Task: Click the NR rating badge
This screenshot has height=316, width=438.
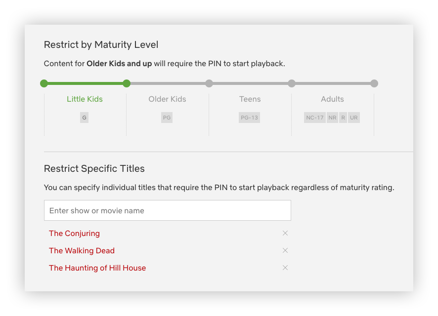Action: click(x=332, y=118)
